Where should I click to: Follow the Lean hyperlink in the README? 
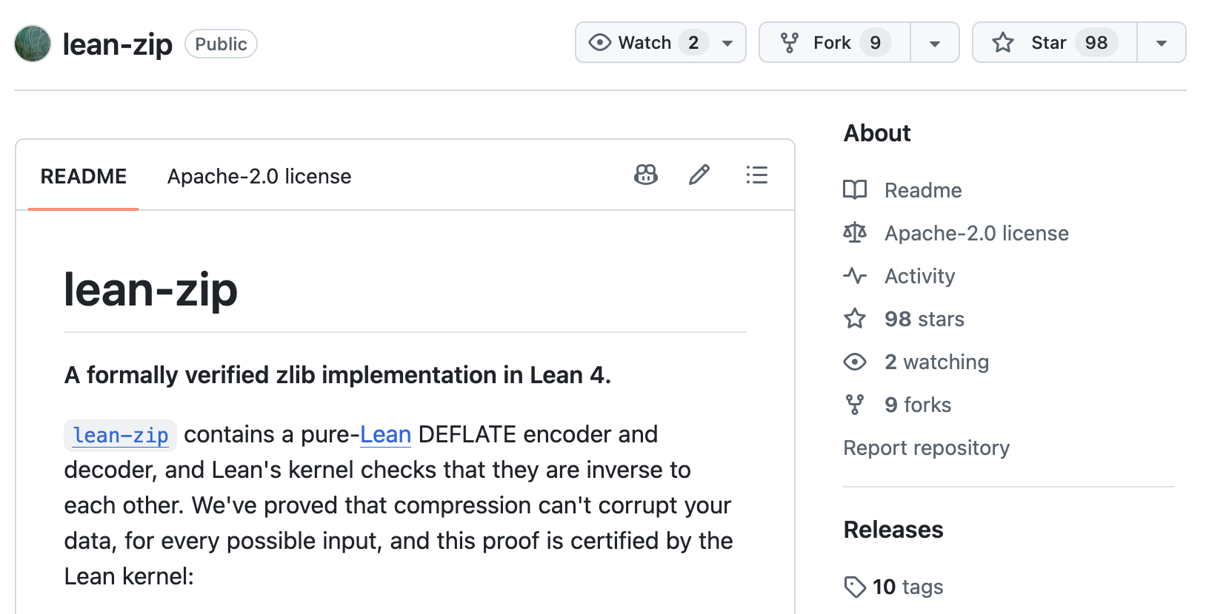[x=385, y=434]
